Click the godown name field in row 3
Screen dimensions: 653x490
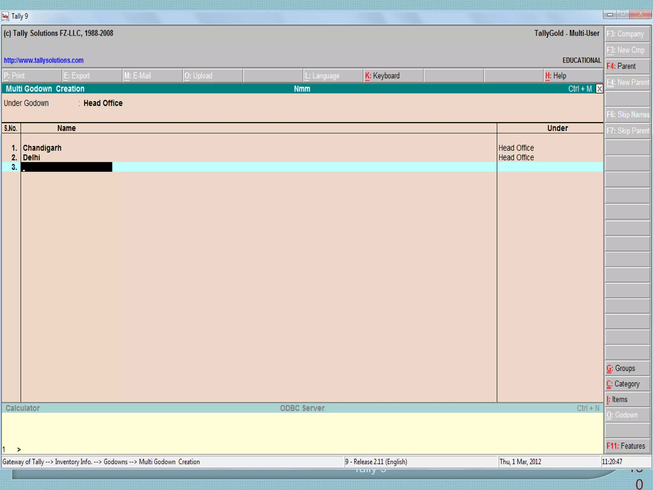tap(67, 167)
